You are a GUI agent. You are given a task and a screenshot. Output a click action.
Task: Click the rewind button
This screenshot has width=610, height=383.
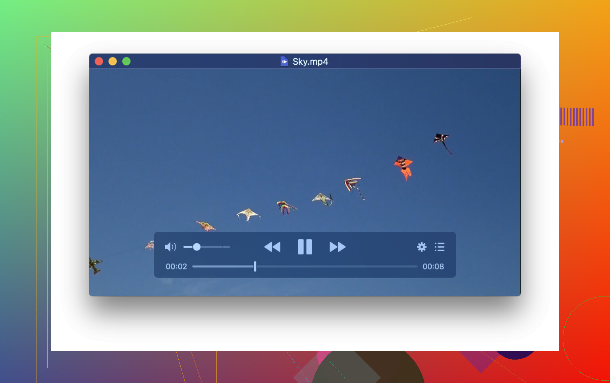pyautogui.click(x=272, y=247)
